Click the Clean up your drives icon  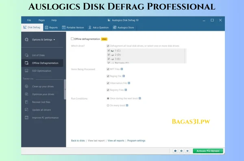[26, 86]
